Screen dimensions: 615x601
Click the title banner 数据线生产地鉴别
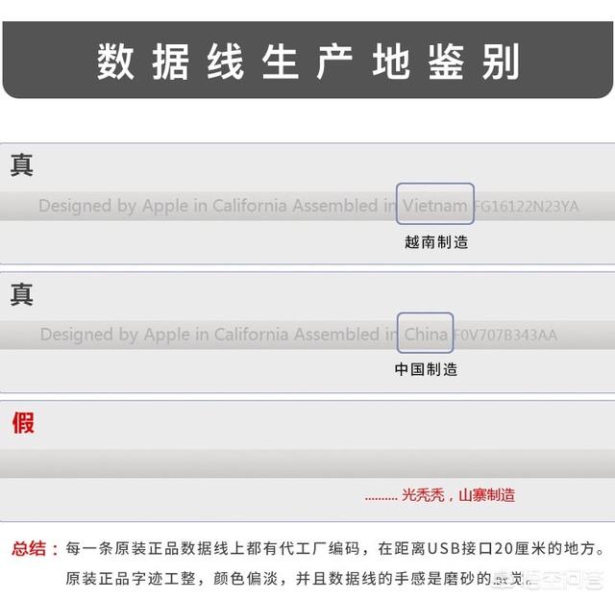[x=307, y=62]
